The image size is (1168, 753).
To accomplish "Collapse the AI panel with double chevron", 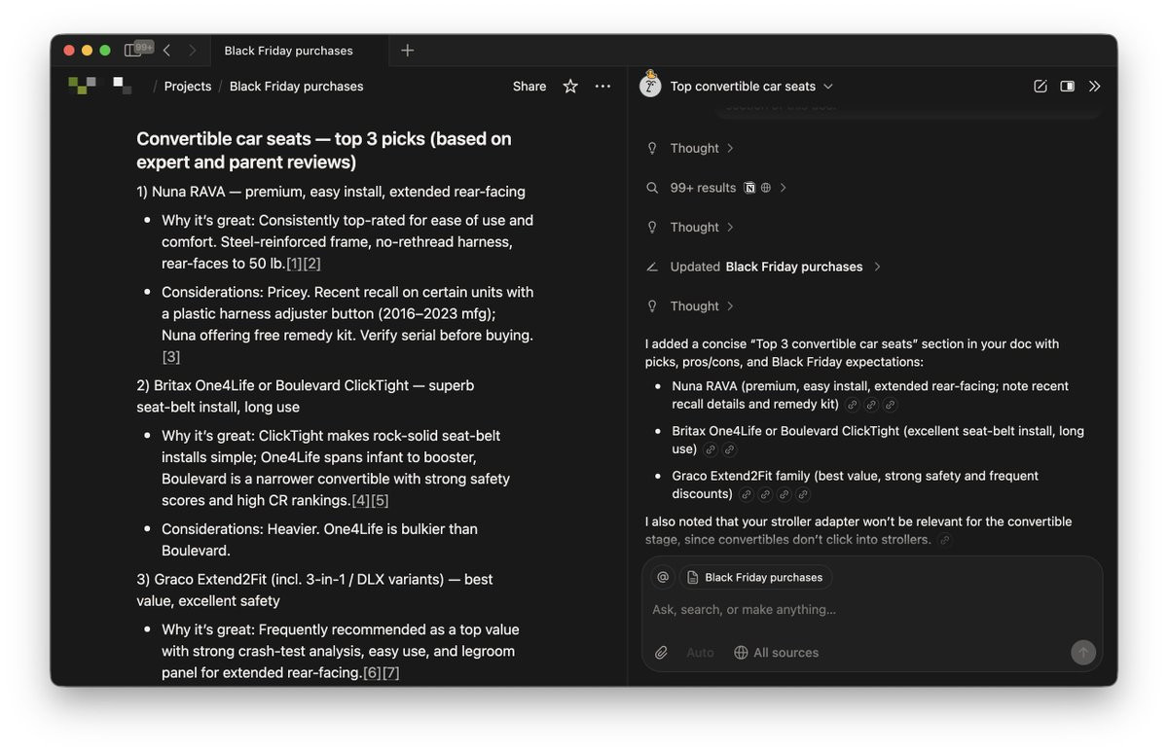I will tap(1095, 86).
